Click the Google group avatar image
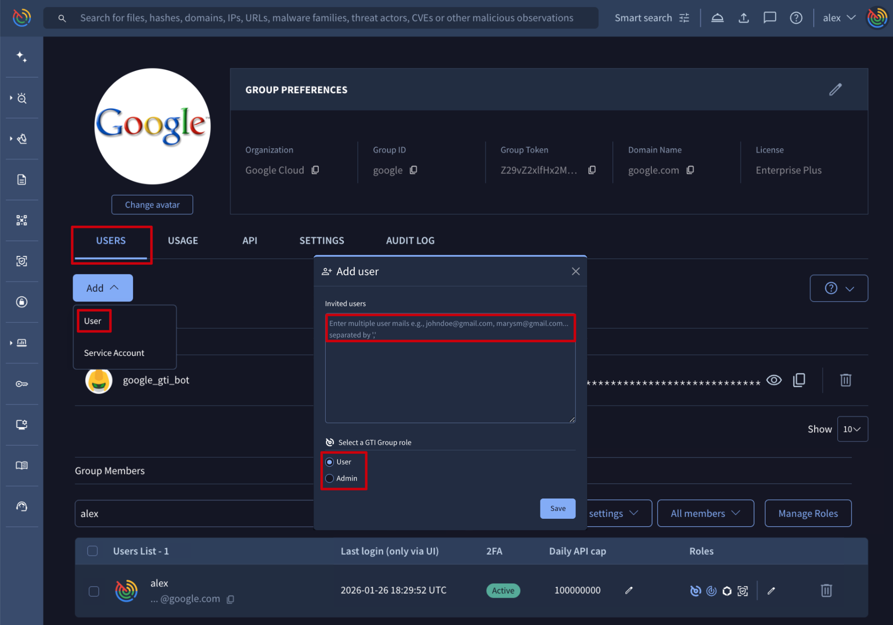 (152, 127)
